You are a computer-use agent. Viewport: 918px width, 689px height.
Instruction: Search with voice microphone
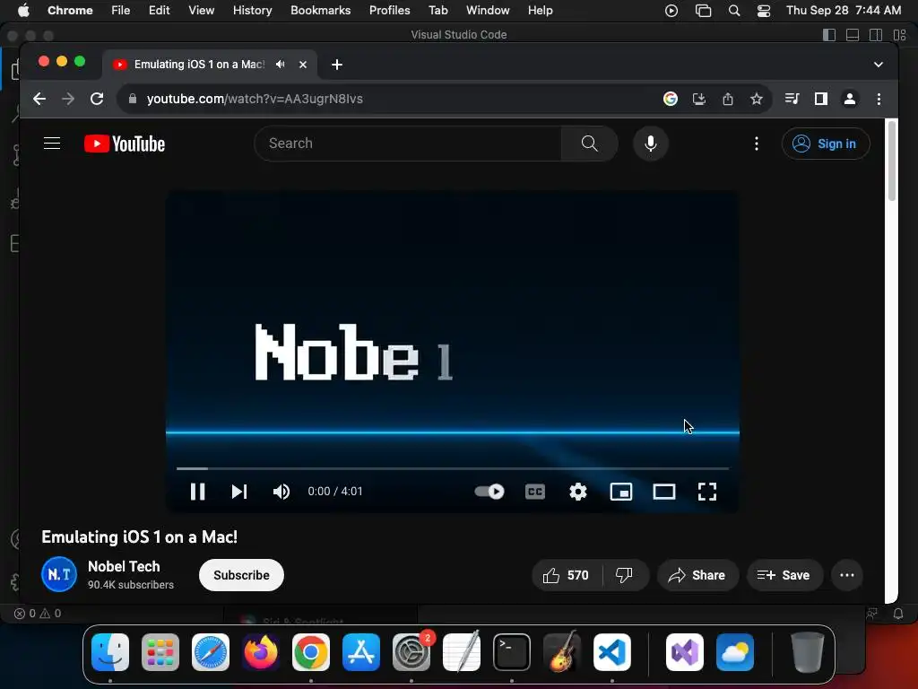[651, 144]
